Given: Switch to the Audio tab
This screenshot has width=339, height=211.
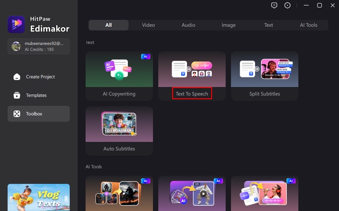Looking at the screenshot, I should tap(188, 25).
